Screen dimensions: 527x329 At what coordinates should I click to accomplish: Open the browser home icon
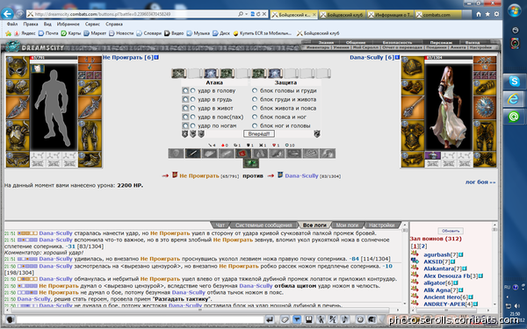click(479, 14)
